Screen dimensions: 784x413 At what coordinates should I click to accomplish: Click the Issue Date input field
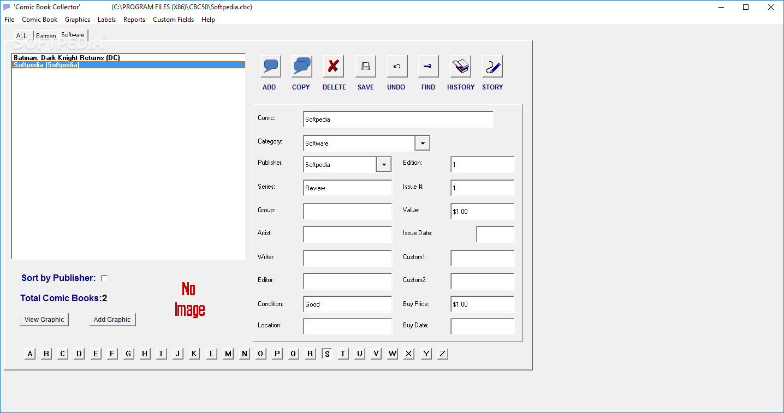click(x=495, y=234)
